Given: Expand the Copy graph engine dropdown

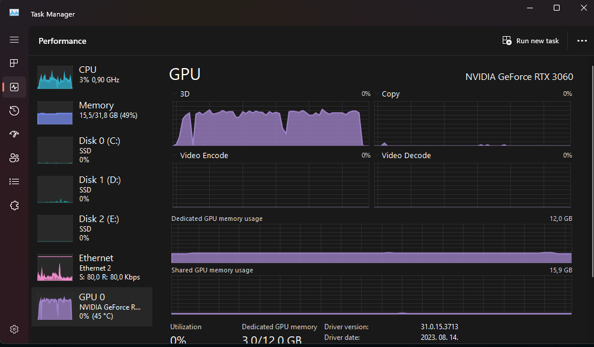Looking at the screenshot, I should (x=377, y=94).
